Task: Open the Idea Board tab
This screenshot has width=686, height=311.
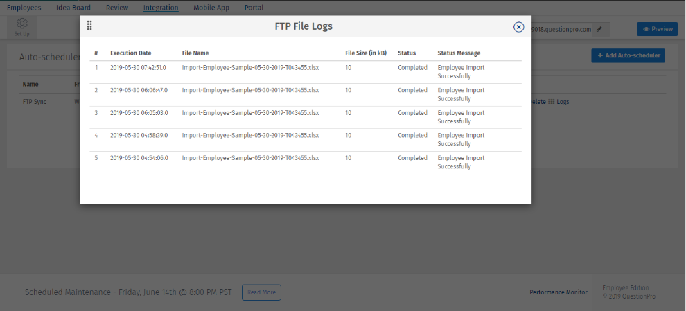Action: [73, 8]
